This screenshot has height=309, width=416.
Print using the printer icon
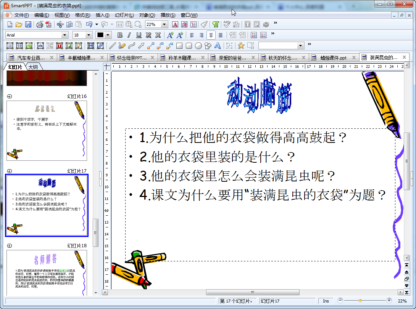(x=40, y=25)
